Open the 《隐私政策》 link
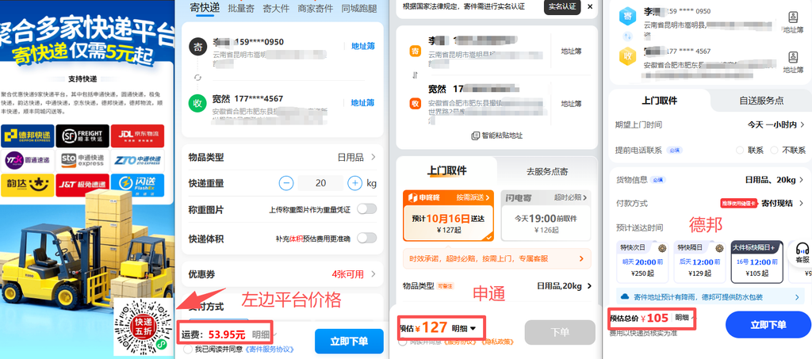 497,342
